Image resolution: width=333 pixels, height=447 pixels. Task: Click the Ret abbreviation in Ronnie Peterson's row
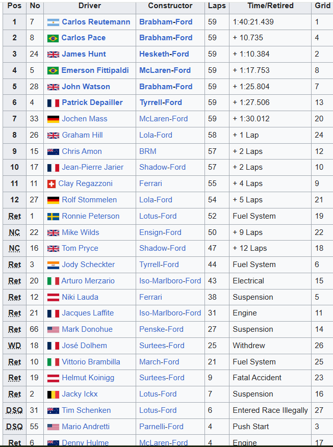tap(15, 216)
